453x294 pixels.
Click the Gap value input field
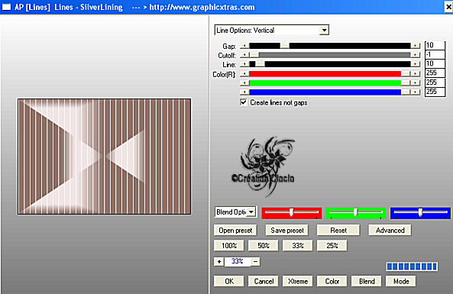tap(435, 45)
